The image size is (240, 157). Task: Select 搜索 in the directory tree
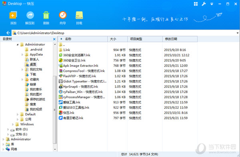pos(33,104)
